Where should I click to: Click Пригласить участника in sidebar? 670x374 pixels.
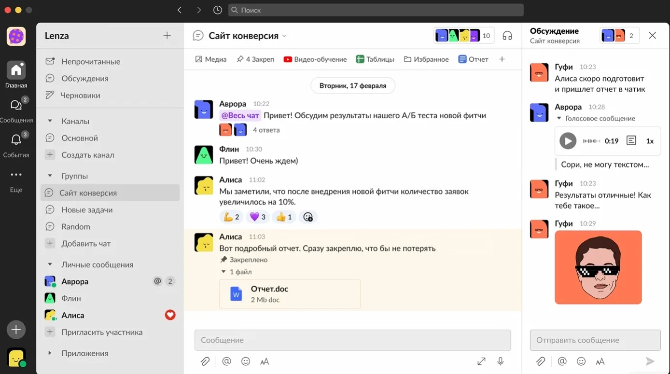point(101,332)
